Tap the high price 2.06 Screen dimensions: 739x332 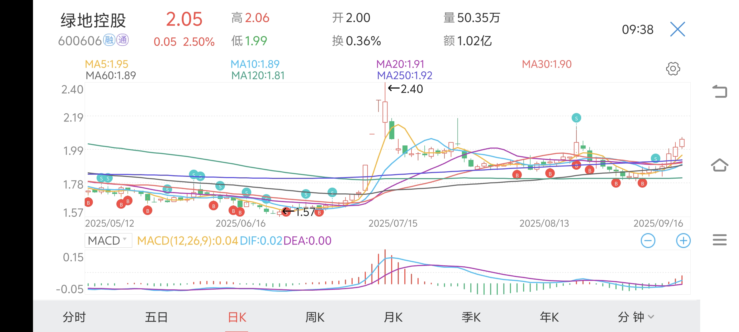click(257, 18)
